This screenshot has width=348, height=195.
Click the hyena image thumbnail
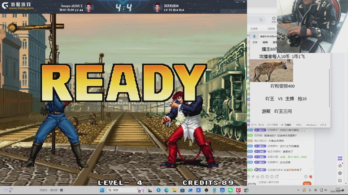[x=271, y=71]
